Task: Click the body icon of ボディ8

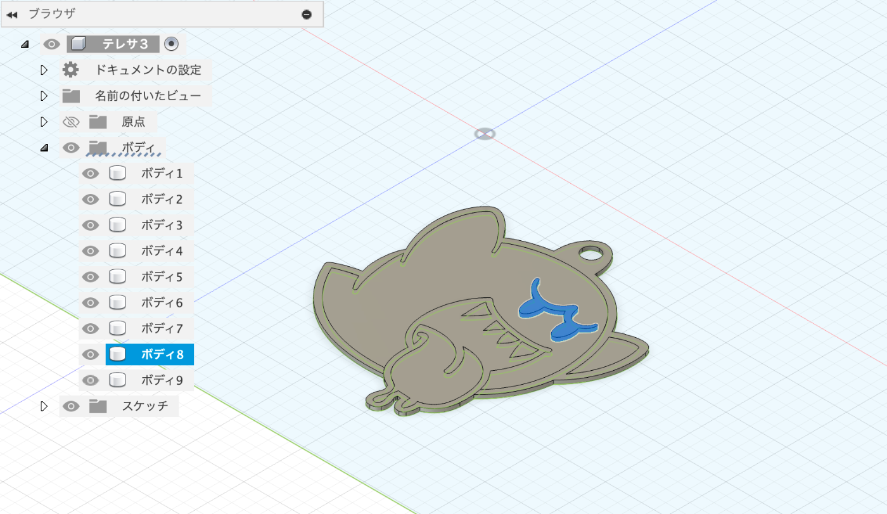Action: tap(117, 354)
